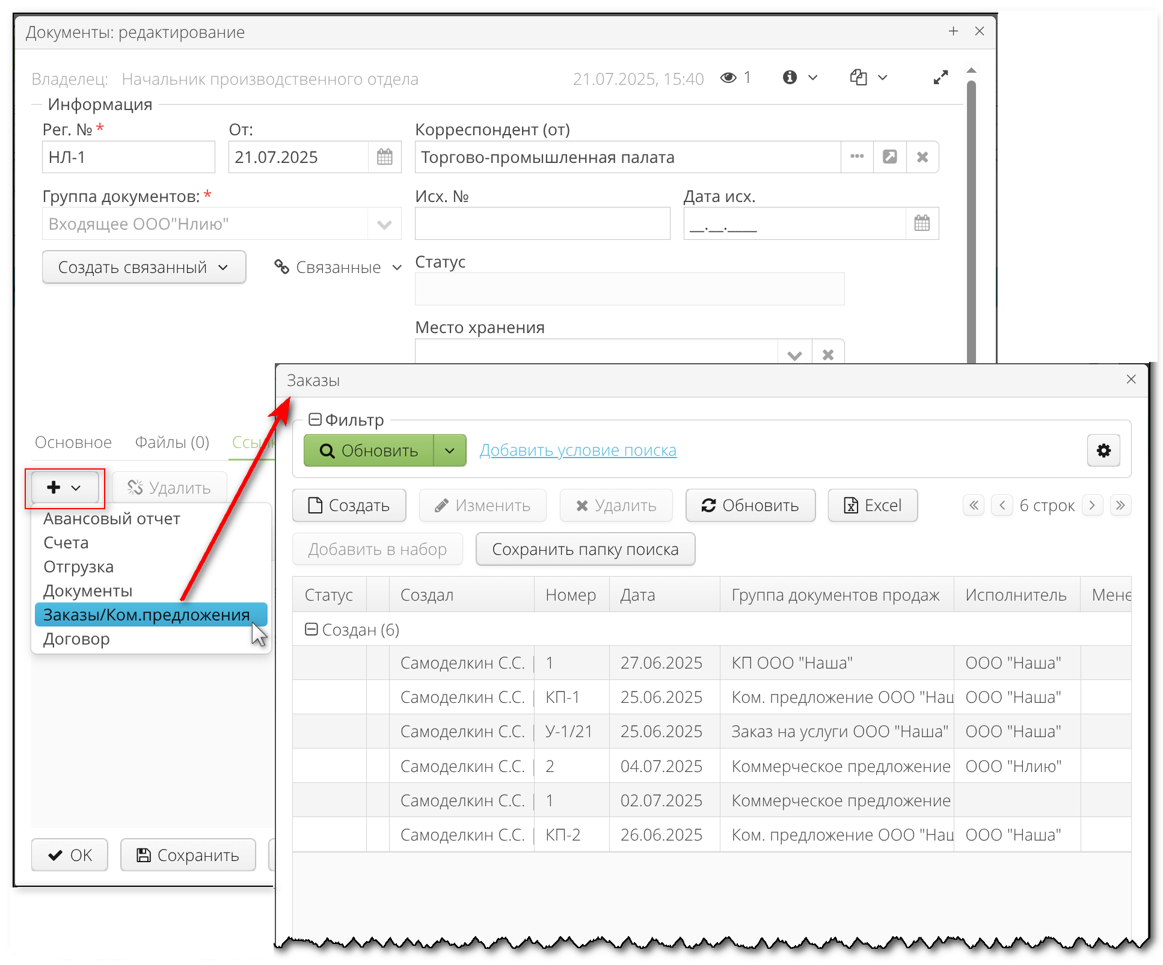Select Заказы/Ком.предложения in the menu
This screenshot has height=965, width=1163.
tap(146, 614)
